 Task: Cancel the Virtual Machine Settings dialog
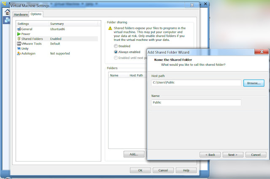(163, 171)
